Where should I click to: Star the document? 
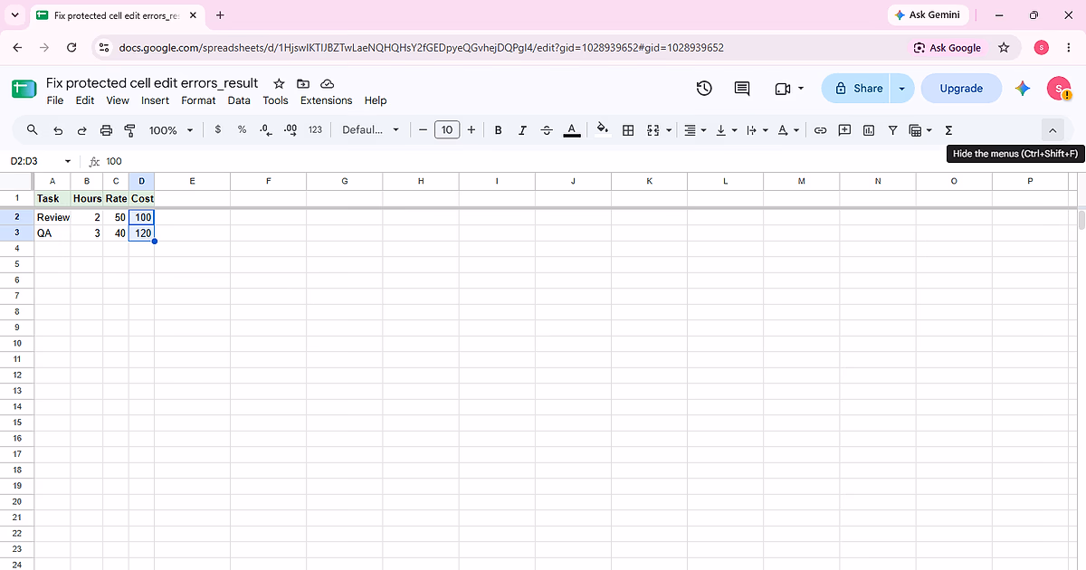coord(279,83)
